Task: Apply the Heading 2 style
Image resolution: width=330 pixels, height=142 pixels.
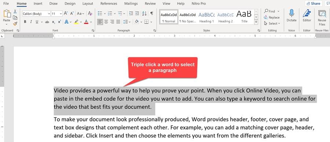Action: [x=225, y=17]
